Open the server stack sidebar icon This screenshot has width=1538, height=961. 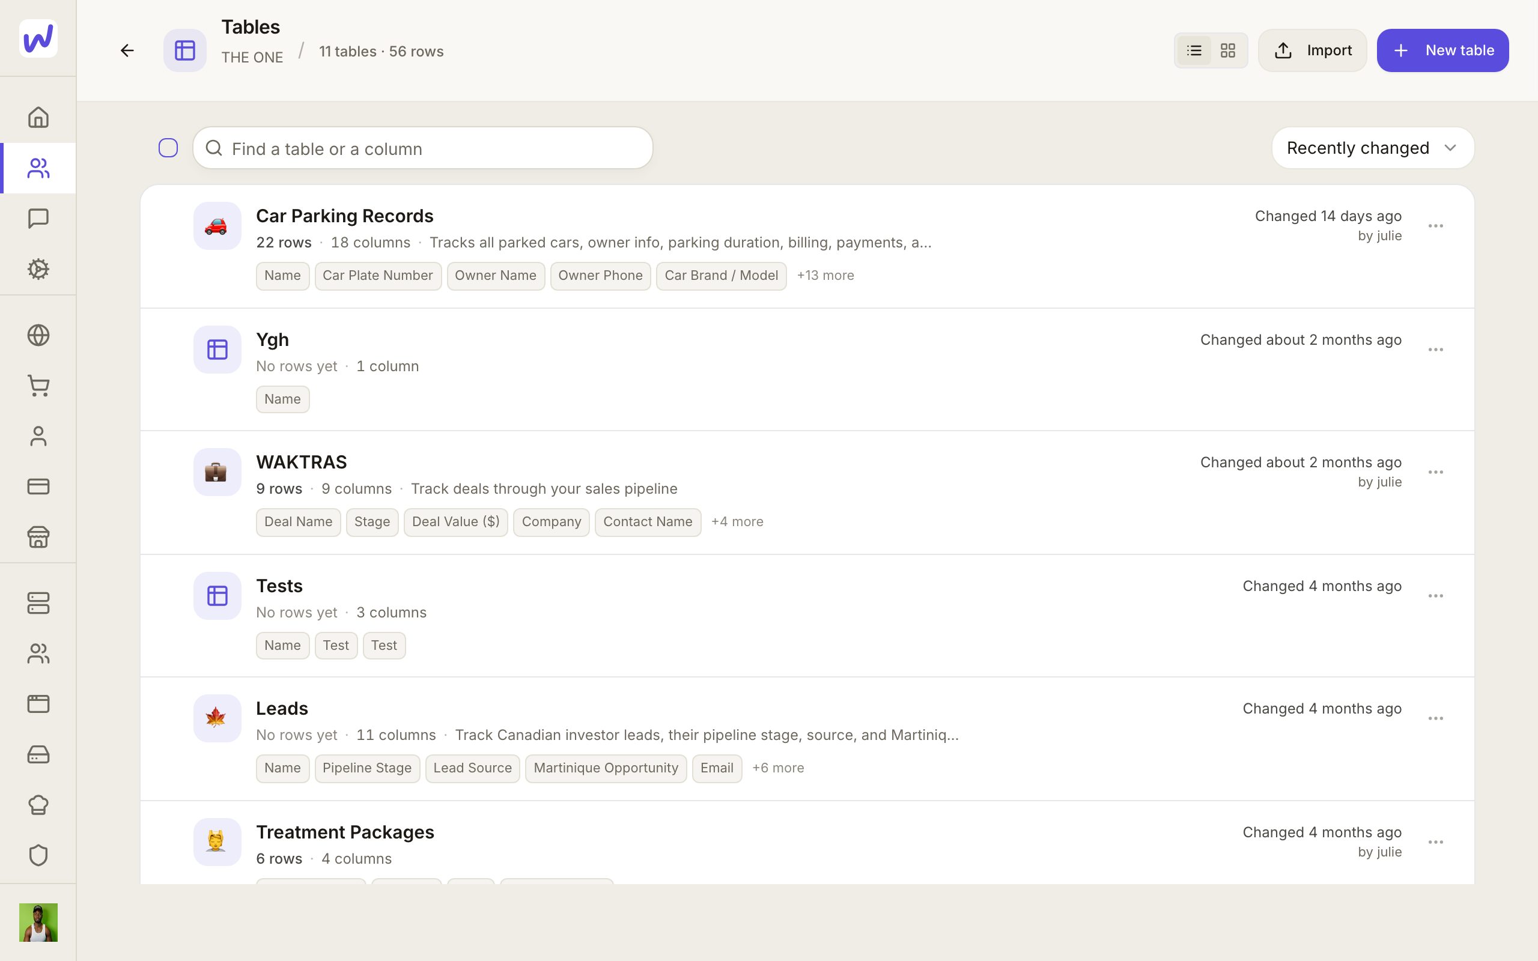pyautogui.click(x=38, y=603)
